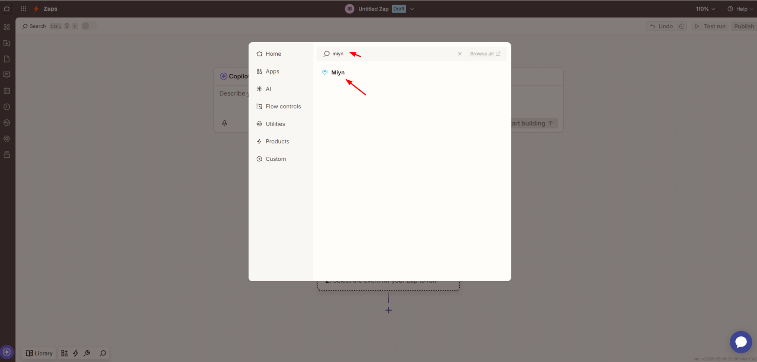Open the clock history icon in sidebar
Image resolution: width=757 pixels, height=362 pixels.
point(7,107)
